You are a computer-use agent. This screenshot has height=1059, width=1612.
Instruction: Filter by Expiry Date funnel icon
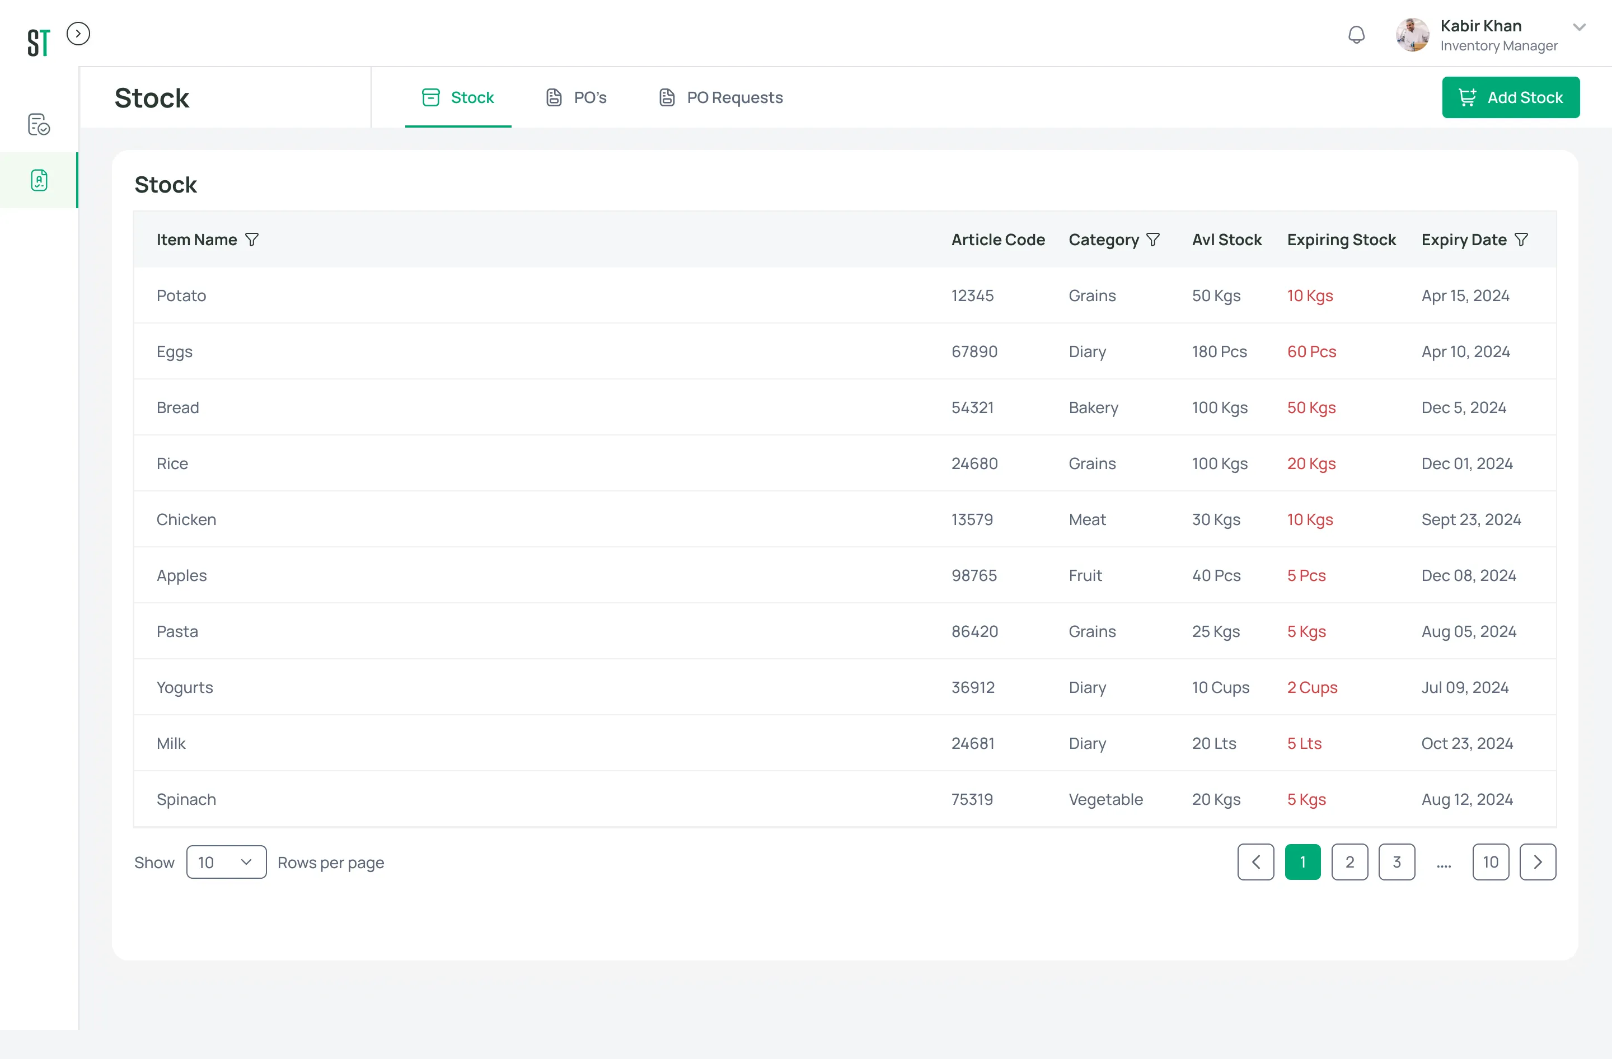click(1521, 240)
